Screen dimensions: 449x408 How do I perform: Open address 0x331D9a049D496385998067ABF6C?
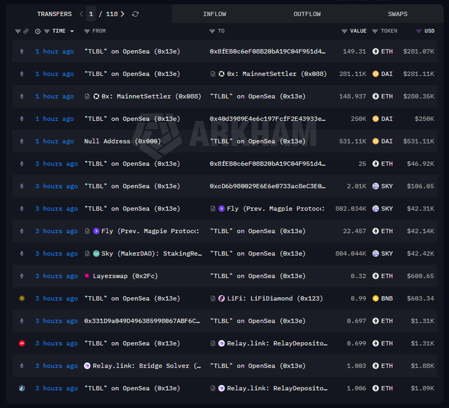(x=142, y=321)
